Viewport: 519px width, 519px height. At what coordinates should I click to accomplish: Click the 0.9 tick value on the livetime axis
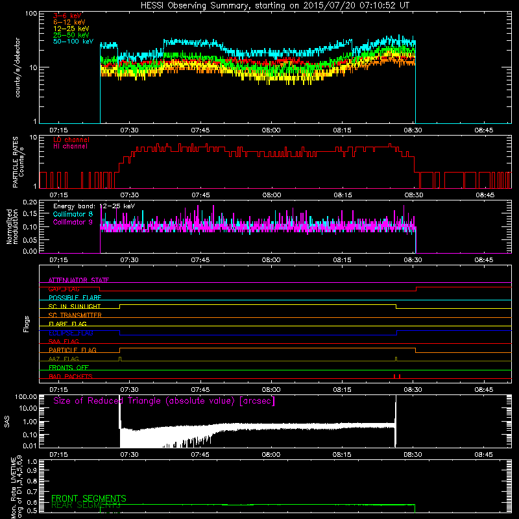pos(32,472)
